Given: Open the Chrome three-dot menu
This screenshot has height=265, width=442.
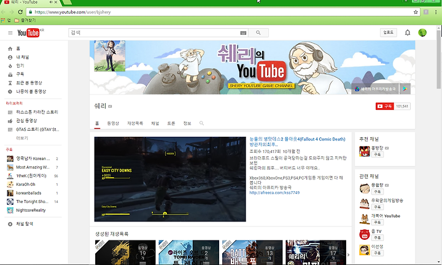Looking at the screenshot, I should pyautogui.click(x=436, y=12).
